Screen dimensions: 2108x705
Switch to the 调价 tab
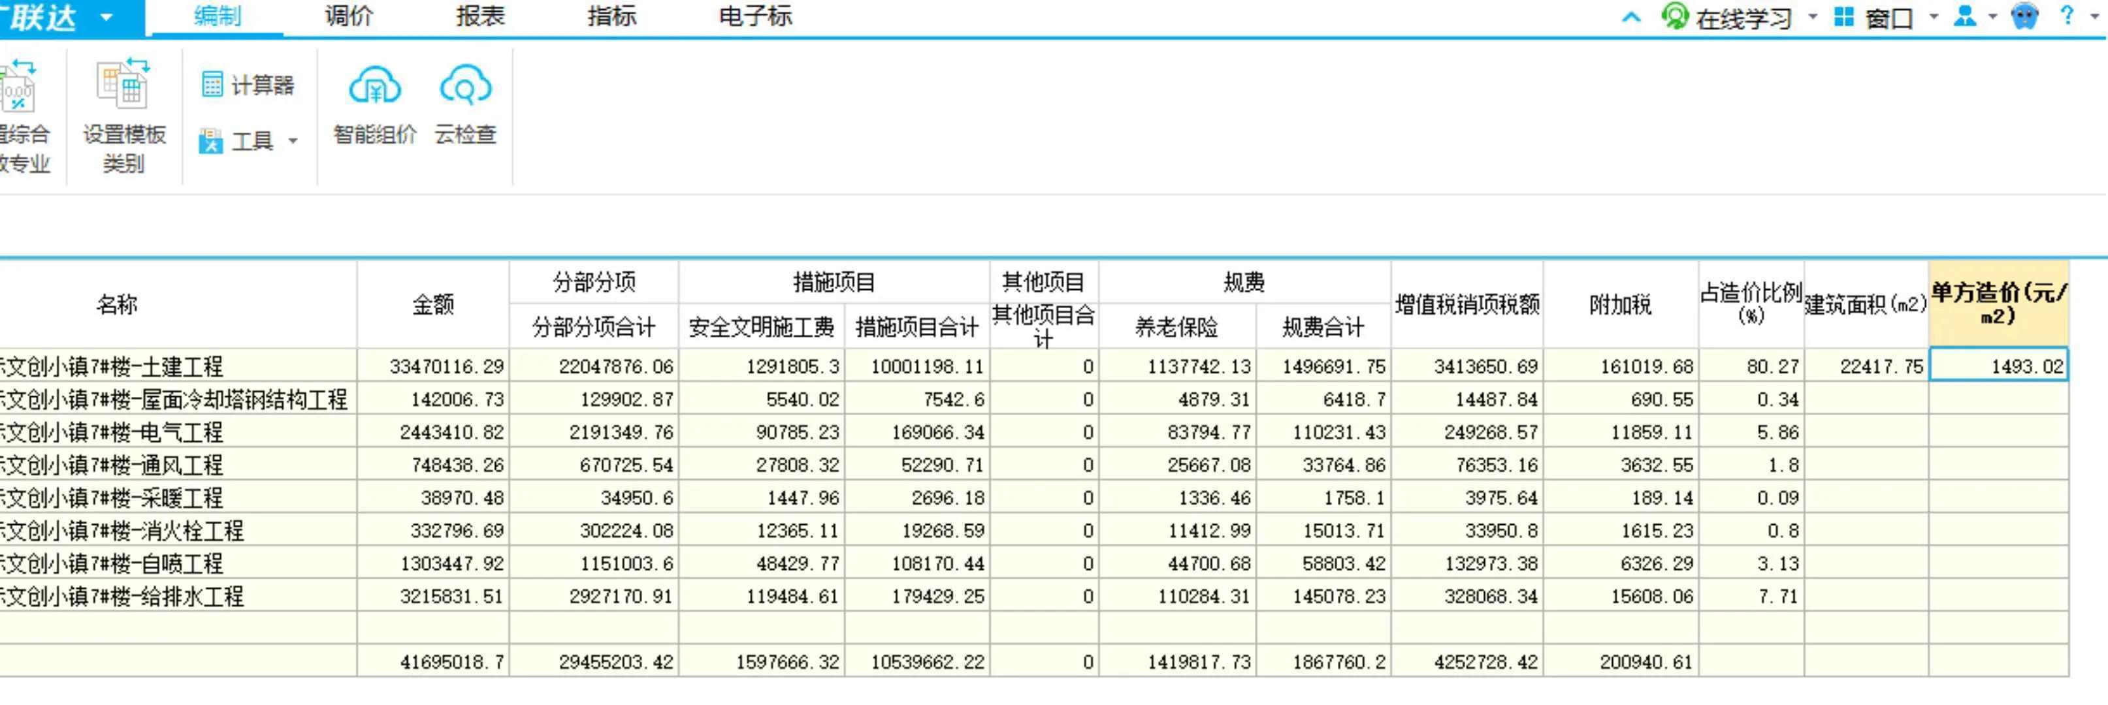(x=349, y=16)
